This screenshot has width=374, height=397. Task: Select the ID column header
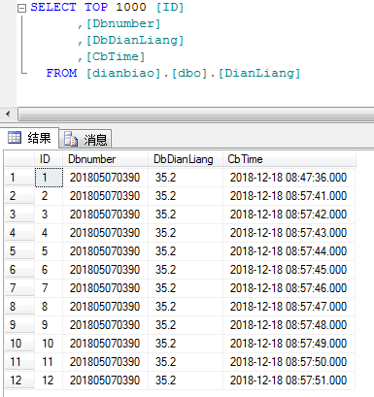pos(49,159)
